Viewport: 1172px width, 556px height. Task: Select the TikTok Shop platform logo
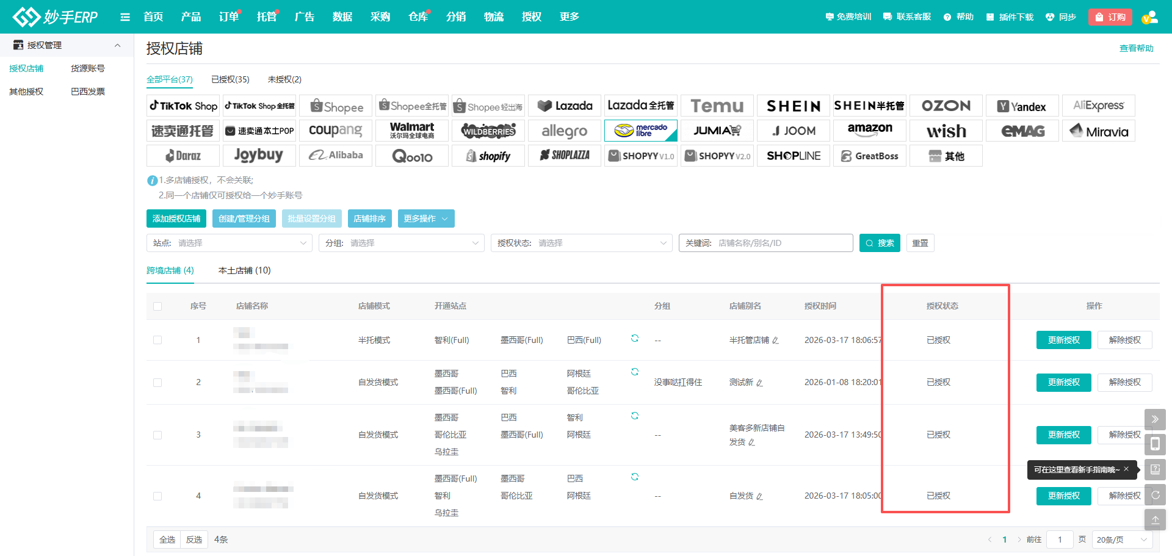[184, 106]
